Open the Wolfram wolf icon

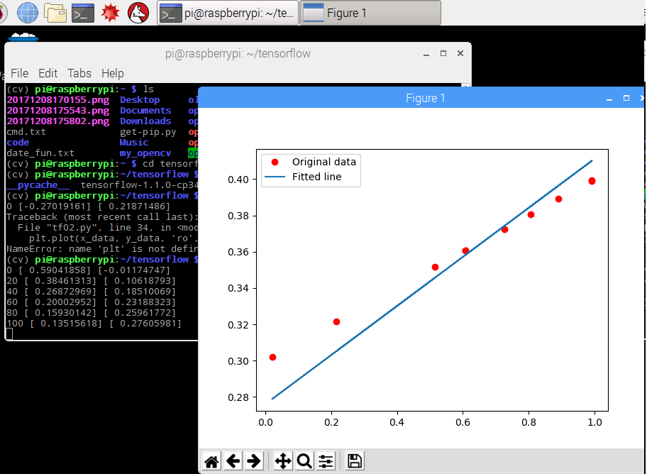pos(138,12)
